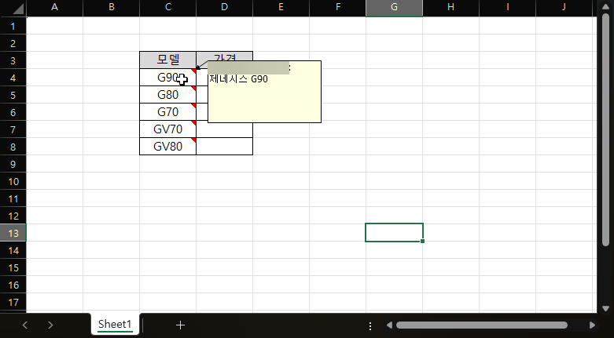Select row 17 header
Screen dimensions: 614x338
tap(13, 302)
